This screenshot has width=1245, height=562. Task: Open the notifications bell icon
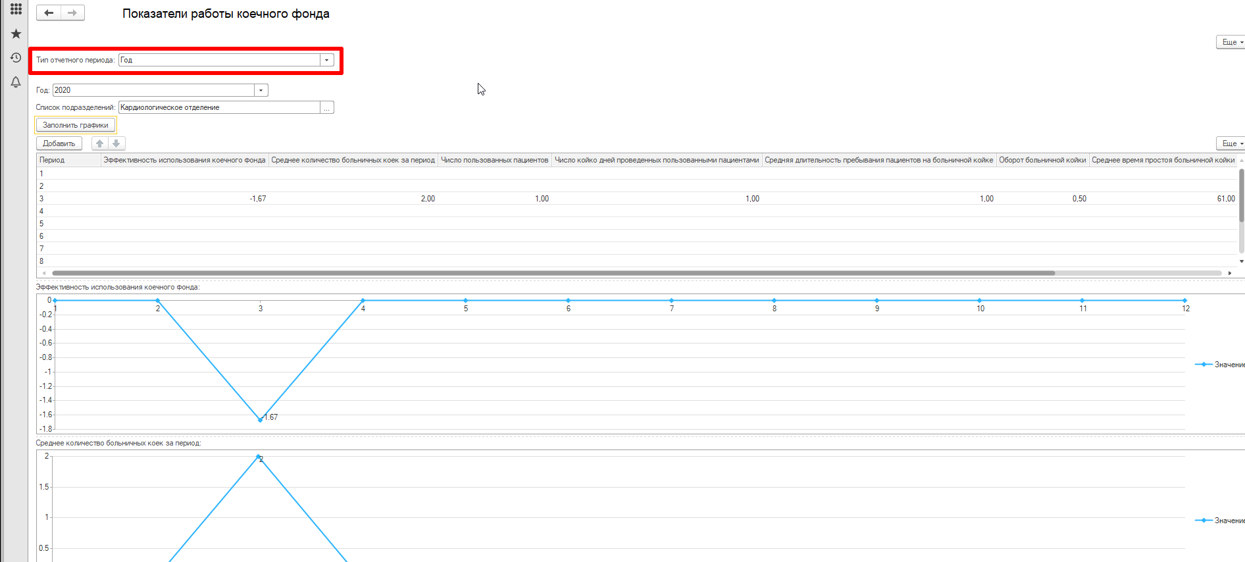click(x=16, y=82)
